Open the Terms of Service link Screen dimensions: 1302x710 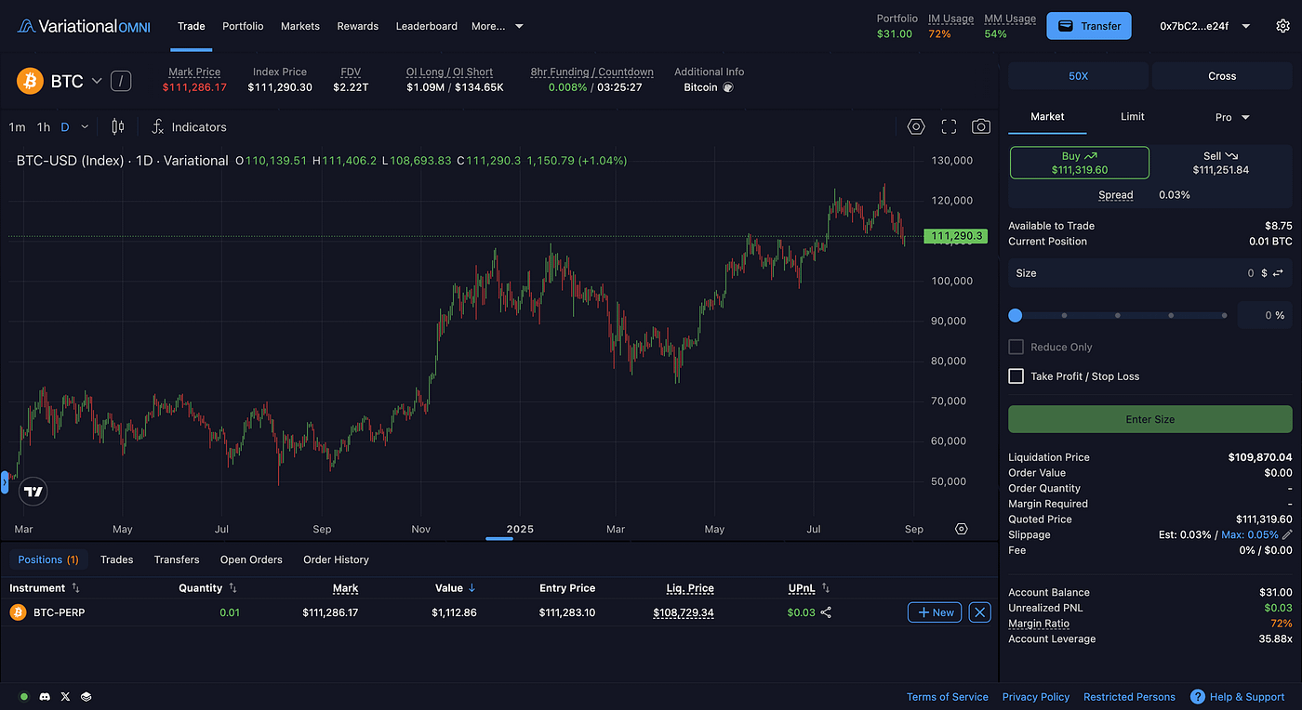[x=947, y=697]
